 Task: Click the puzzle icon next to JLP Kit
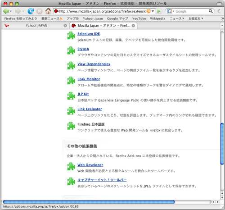point(71,96)
